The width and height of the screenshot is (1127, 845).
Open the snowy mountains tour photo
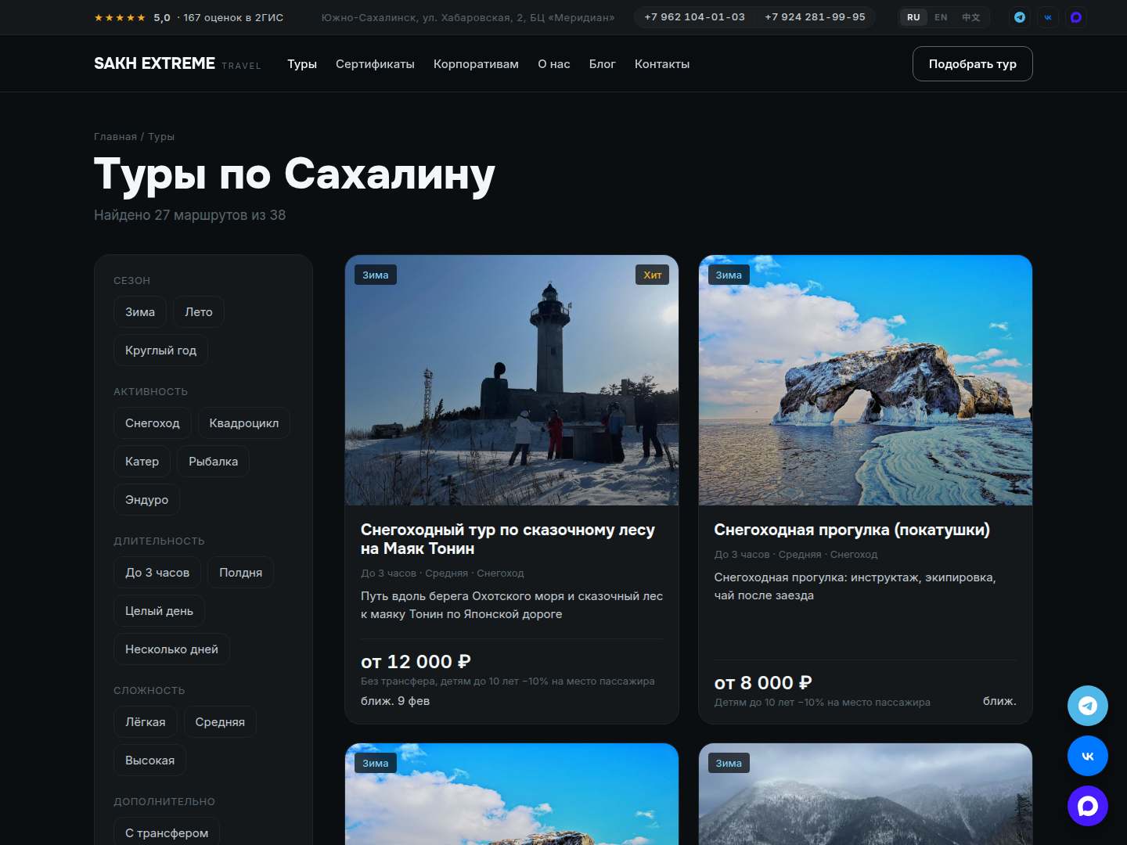tap(866, 794)
